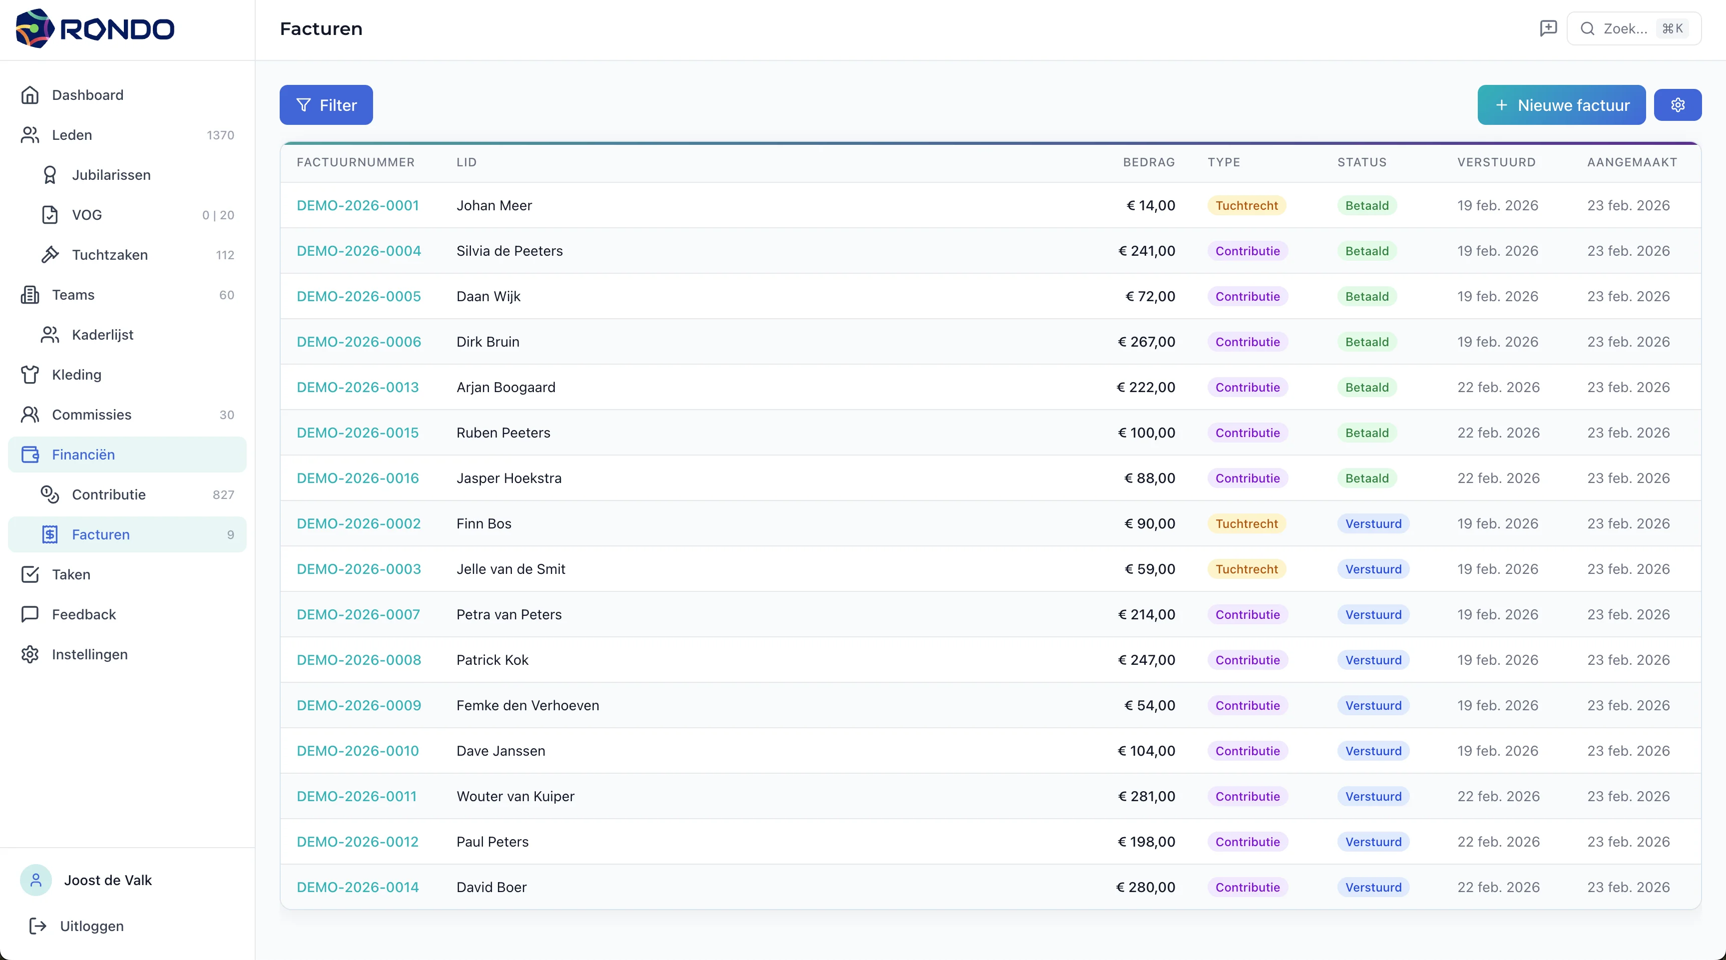This screenshot has width=1726, height=960.
Task: Open Taken in sidebar
Action: click(71, 574)
